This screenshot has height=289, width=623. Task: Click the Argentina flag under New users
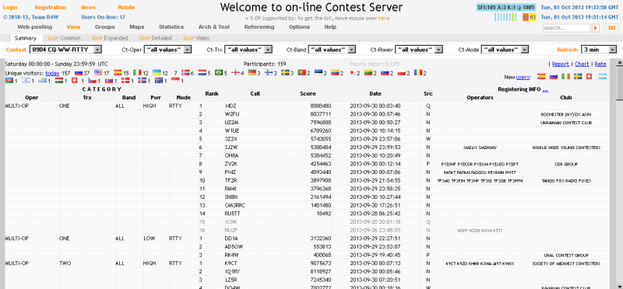pos(602,76)
